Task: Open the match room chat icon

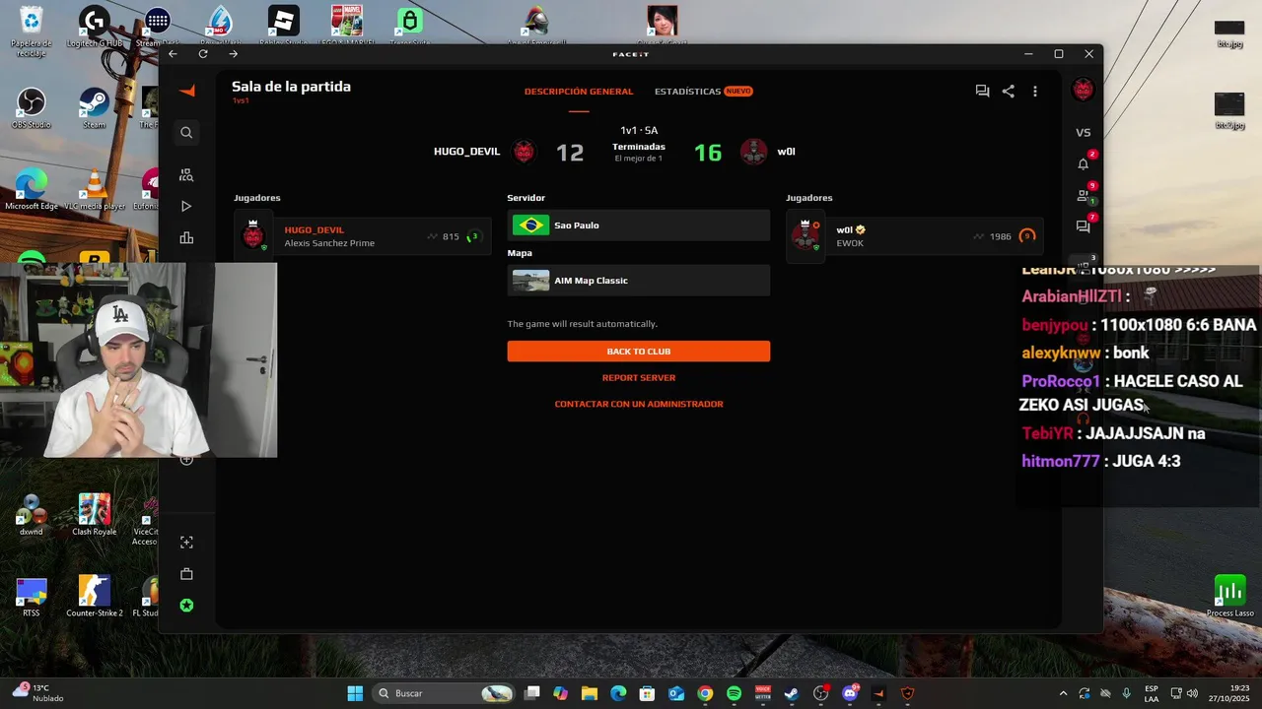Action: click(x=982, y=91)
